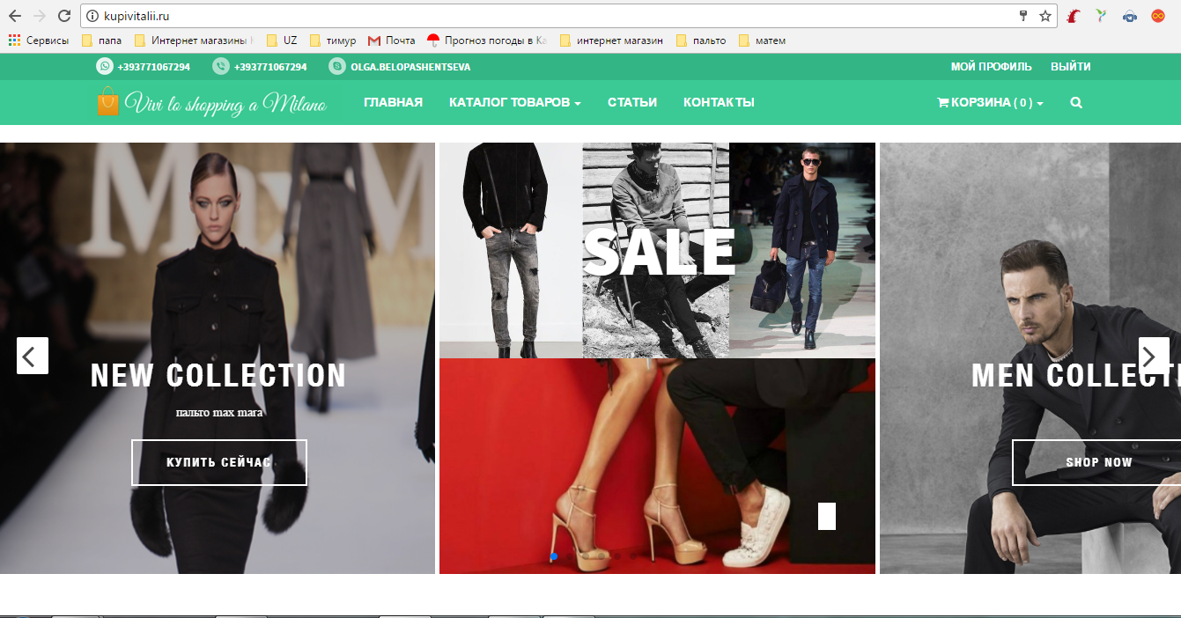1181x618 pixels.
Task: Click the MEN COLLECTION slide heading
Action: coord(1076,376)
